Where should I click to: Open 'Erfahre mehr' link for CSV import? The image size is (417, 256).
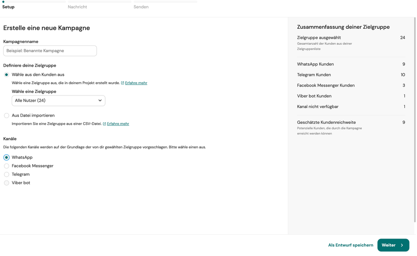(x=118, y=124)
